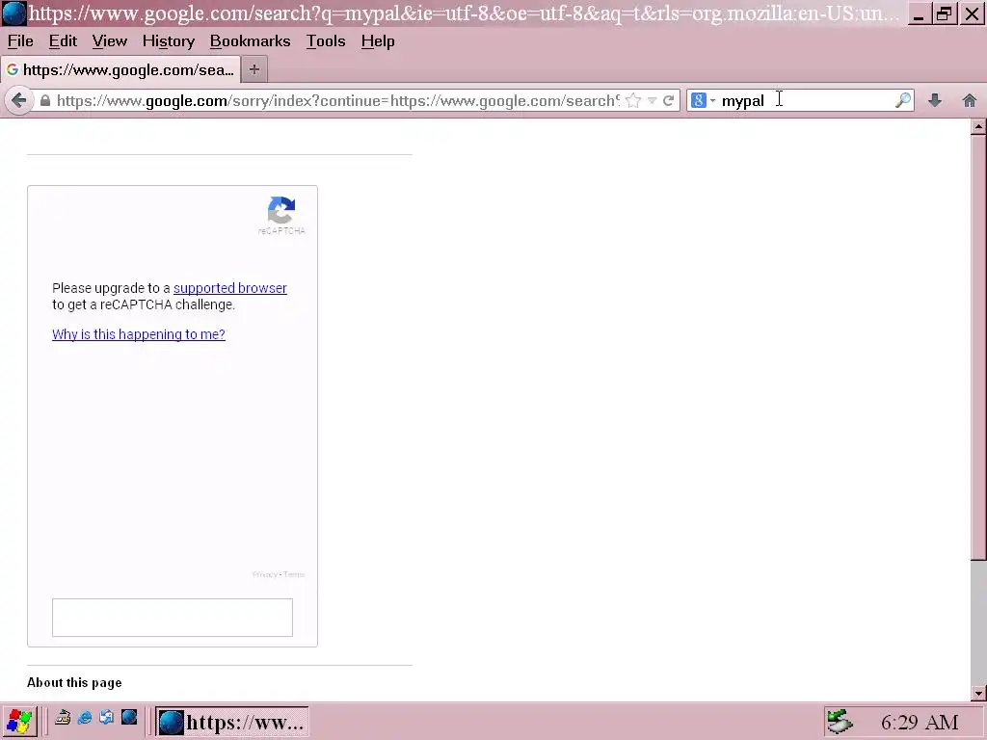Follow the 'supported browser' link
This screenshot has width=987, height=740.
(x=229, y=288)
